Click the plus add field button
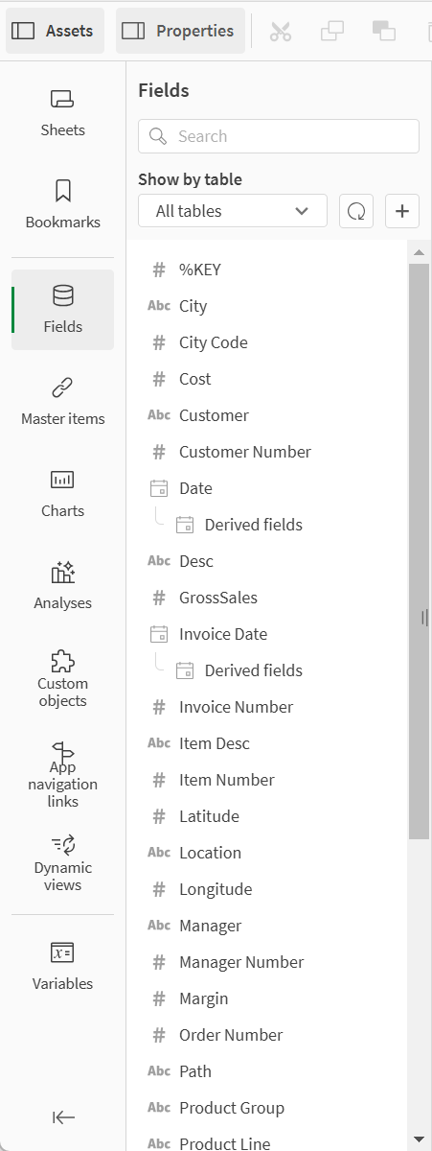Screen dimensions: 432x1151 tap(402, 211)
